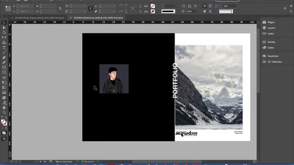
Task: Select the Line tool
Action: click(x=4, y=53)
